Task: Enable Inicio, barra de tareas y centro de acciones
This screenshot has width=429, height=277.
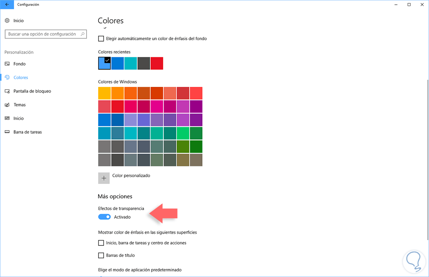Action: click(101, 243)
